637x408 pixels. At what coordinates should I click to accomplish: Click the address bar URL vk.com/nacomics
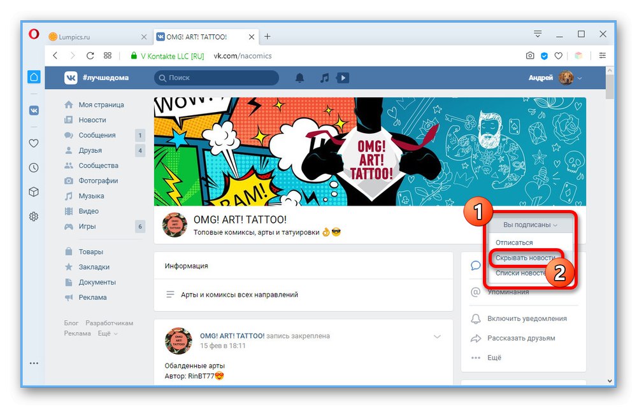(243, 56)
